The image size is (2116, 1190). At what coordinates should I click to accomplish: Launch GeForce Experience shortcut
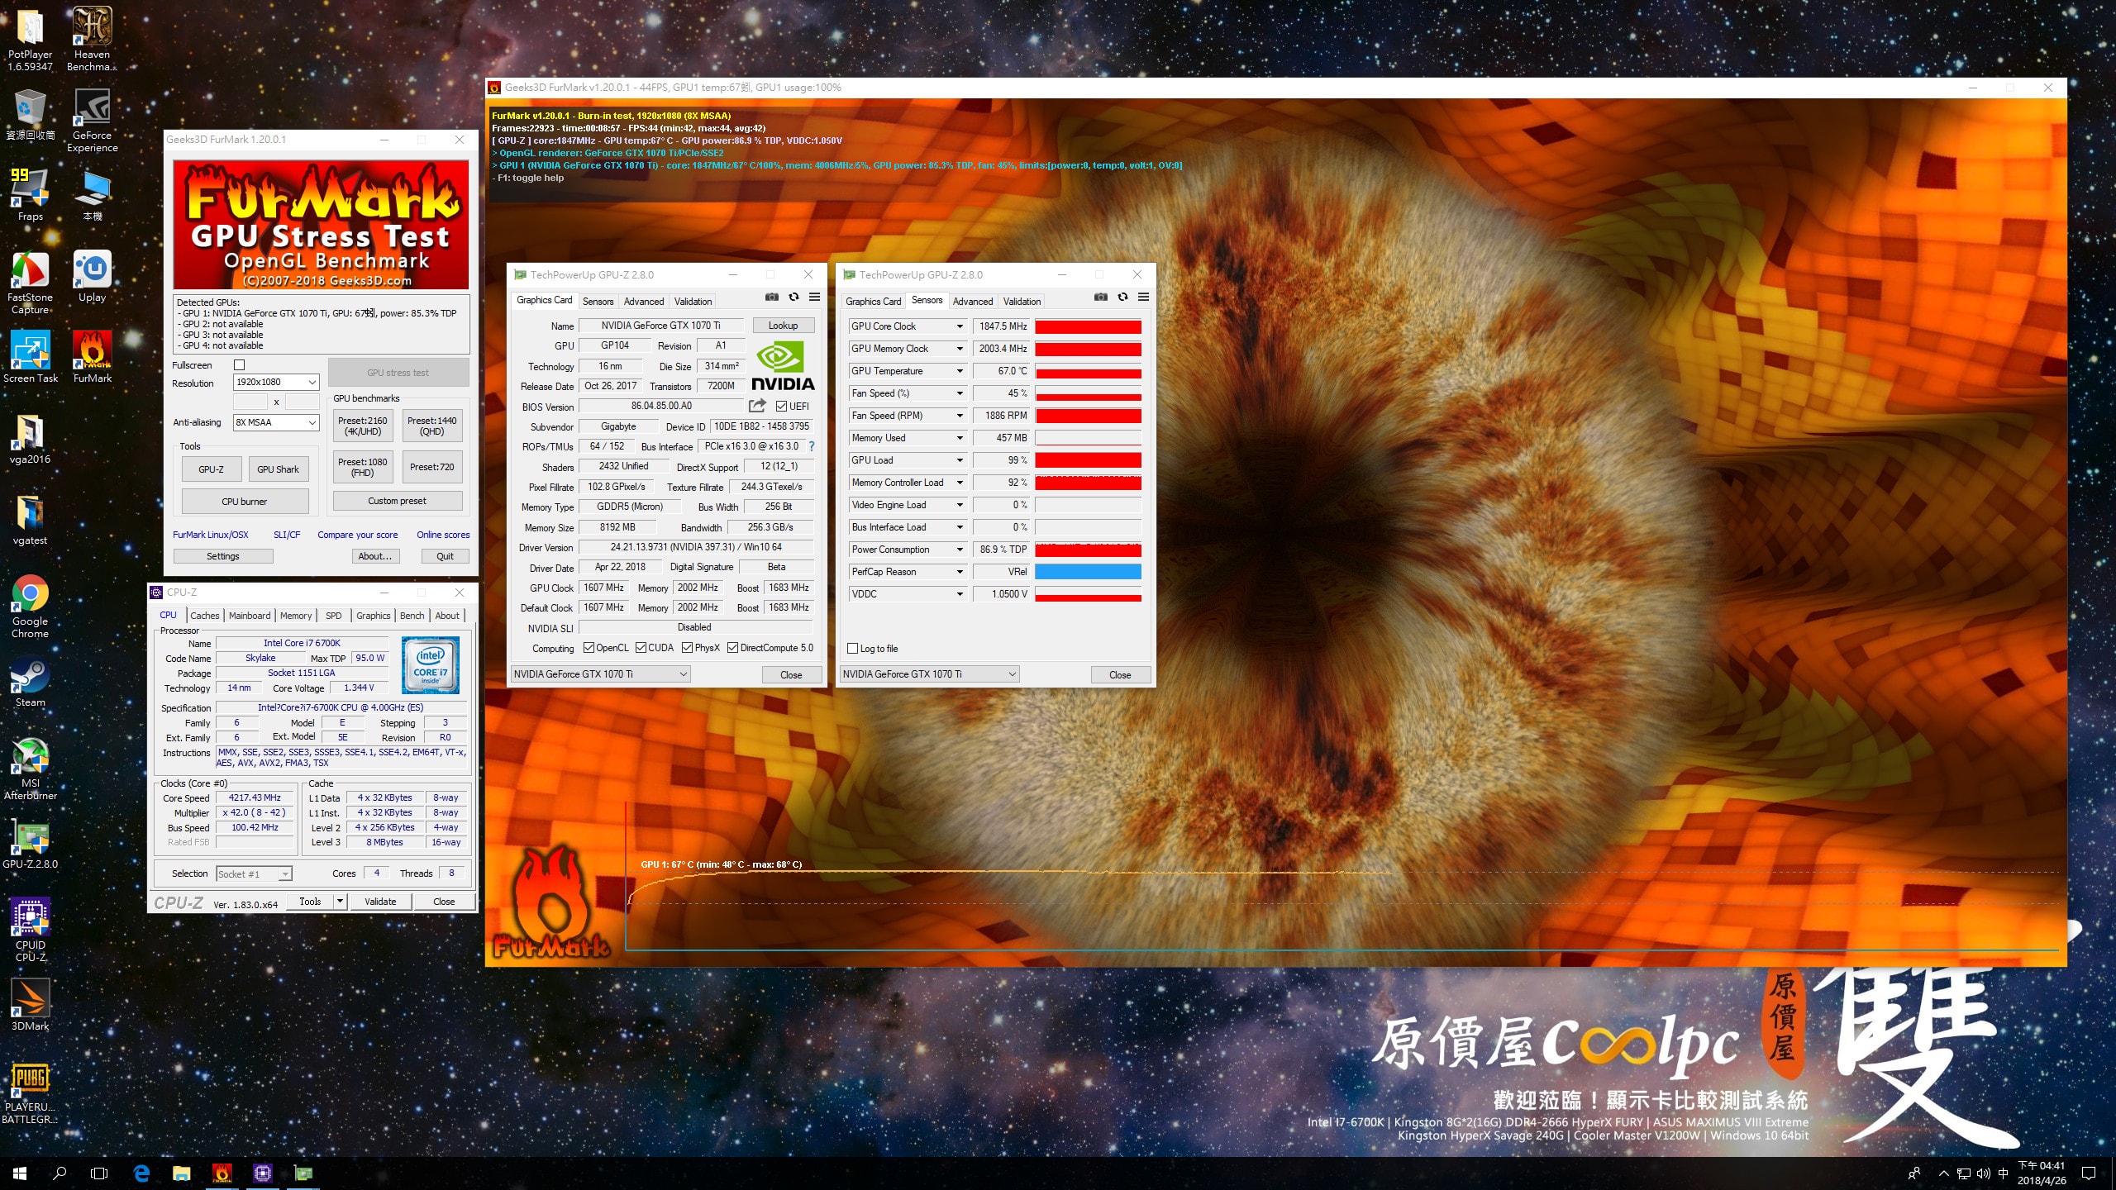92,121
